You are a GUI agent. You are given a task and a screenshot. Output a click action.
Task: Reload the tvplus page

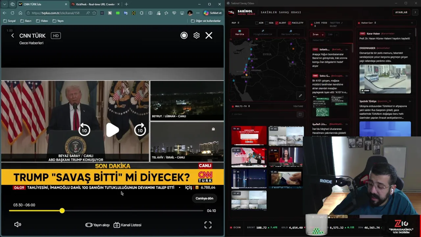point(12,13)
